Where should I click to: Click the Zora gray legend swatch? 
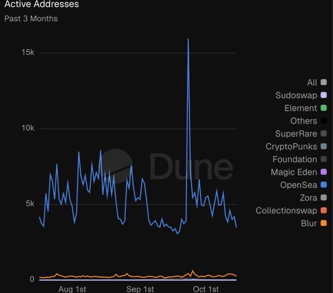pos(323,198)
